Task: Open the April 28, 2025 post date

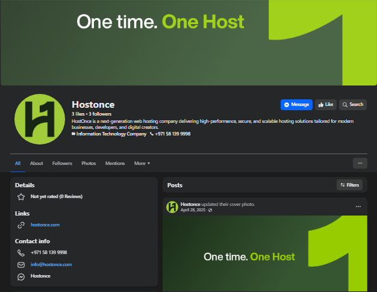Action: (x=193, y=210)
